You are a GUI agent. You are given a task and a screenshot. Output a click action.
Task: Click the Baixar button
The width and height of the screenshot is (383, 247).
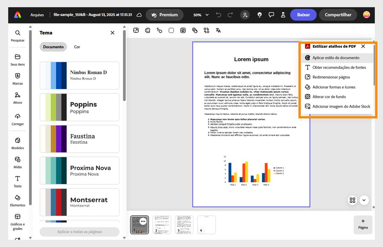click(303, 15)
